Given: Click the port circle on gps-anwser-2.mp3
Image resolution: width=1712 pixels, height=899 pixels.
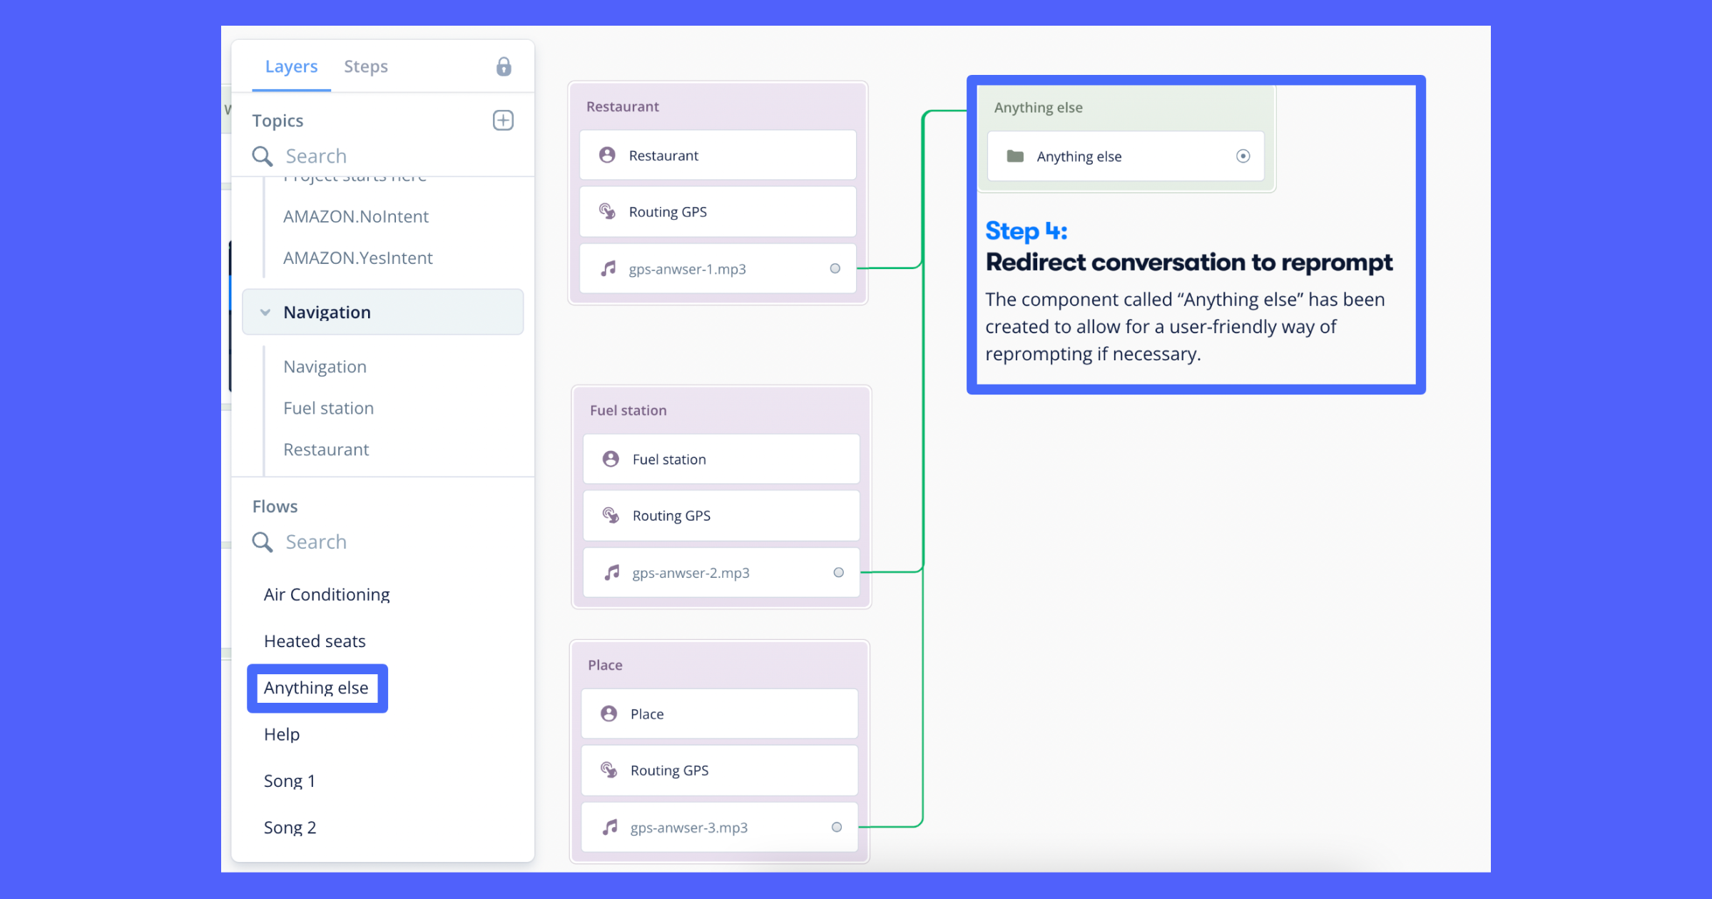Looking at the screenshot, I should pos(838,572).
